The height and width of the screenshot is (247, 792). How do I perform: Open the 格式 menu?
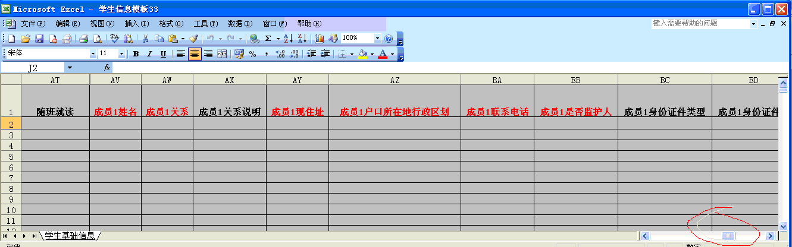pos(171,24)
